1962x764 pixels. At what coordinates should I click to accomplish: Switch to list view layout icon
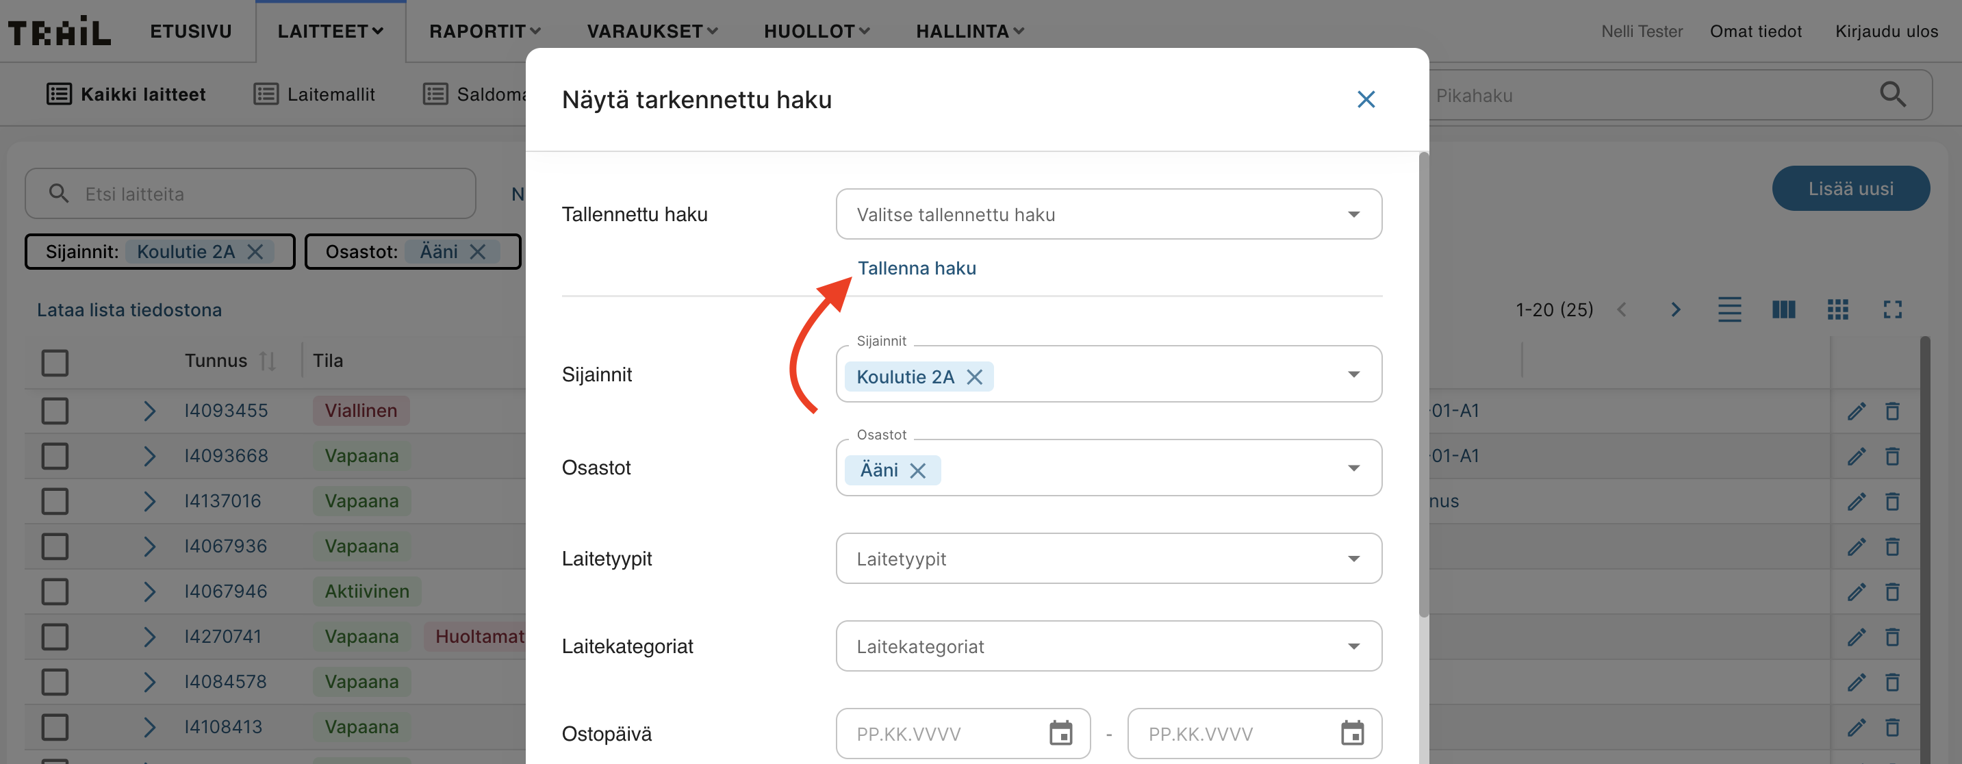[x=1729, y=309]
